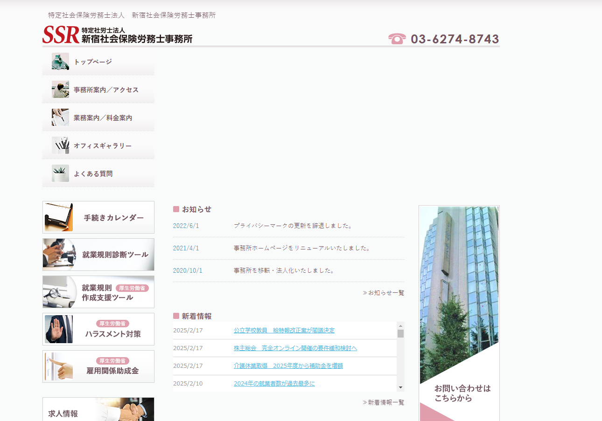
Task: Click the 事務所ホームページをリニューアルいたしました notice
Action: tap(302, 248)
